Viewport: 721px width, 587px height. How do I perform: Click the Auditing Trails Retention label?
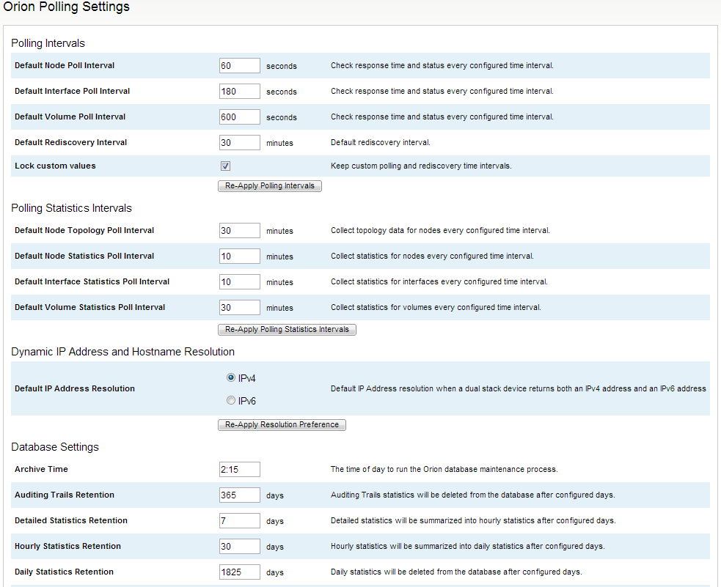65,495
